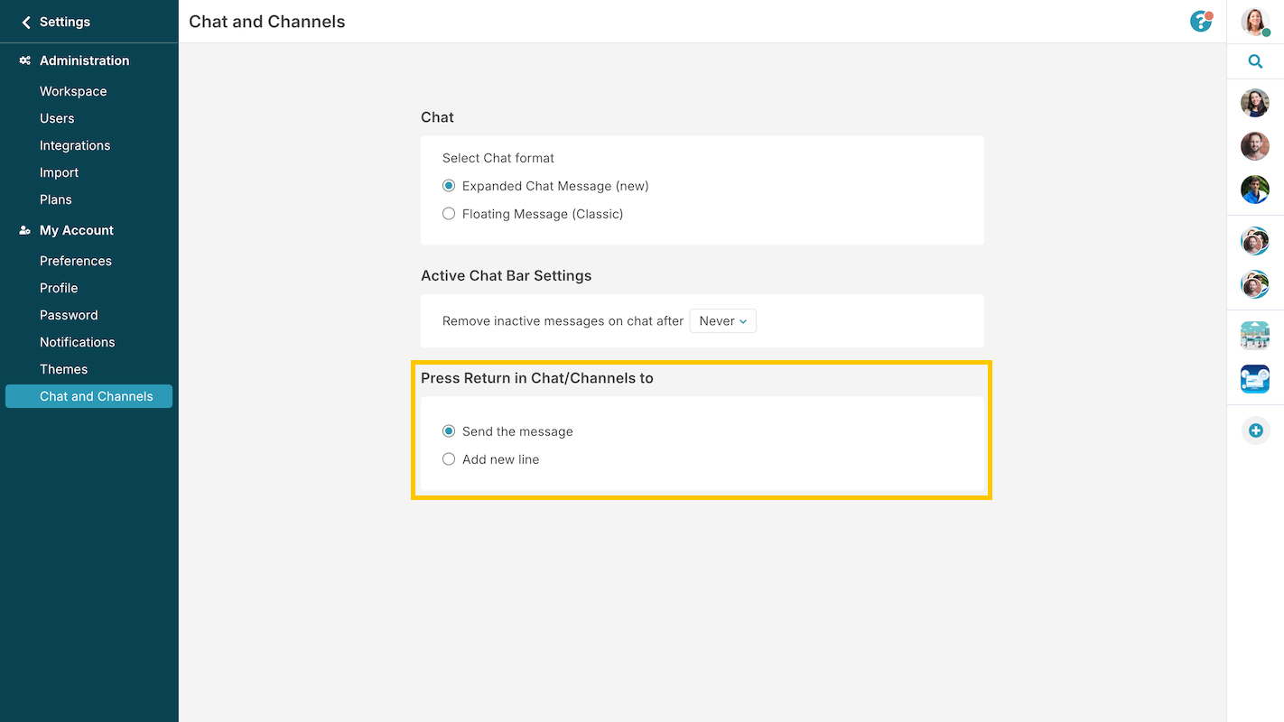The width and height of the screenshot is (1284, 722).
Task: Click the My Account person icon
Action: coord(24,230)
